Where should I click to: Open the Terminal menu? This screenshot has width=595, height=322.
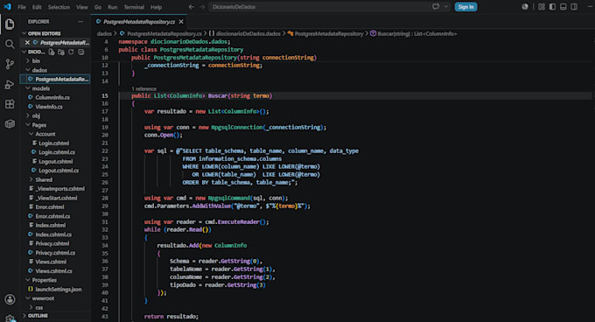pos(134,7)
